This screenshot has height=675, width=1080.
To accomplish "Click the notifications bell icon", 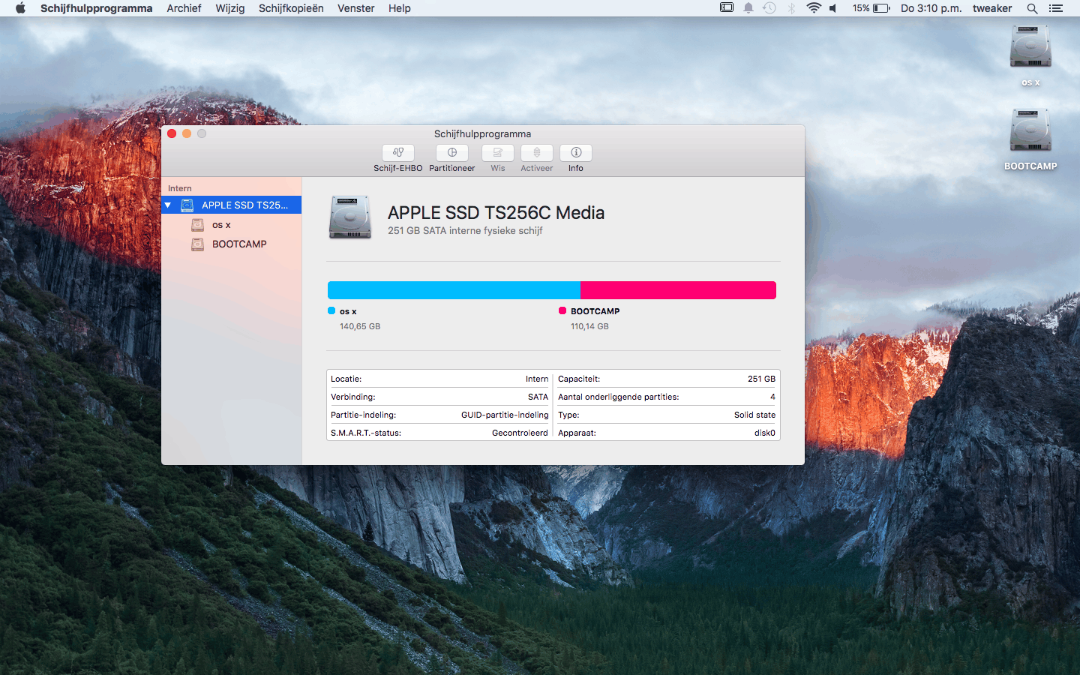I will coord(748,8).
